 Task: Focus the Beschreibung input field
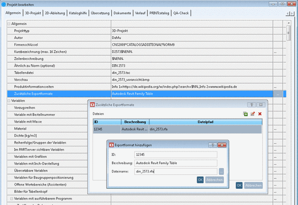click(176, 163)
